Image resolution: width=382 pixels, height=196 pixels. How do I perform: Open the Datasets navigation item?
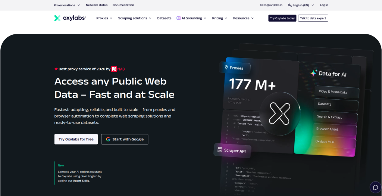pos(164,18)
